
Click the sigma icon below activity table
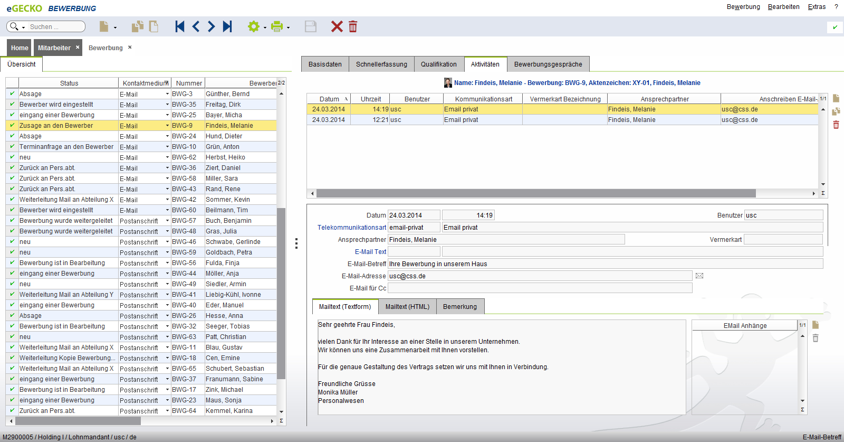[x=823, y=193]
